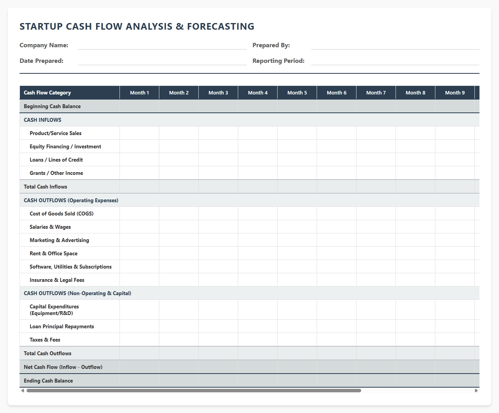Click the Product/Service Sales row label
Viewport: 499px width, 413px height.
pos(55,133)
